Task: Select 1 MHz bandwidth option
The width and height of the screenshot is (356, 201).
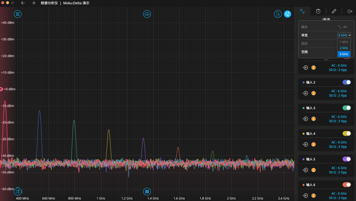Action: [x=344, y=42]
